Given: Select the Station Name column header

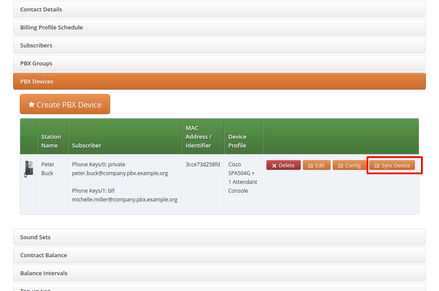Looking at the screenshot, I should pyautogui.click(x=51, y=141).
